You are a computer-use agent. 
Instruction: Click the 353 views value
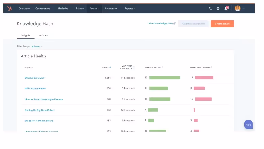click(x=109, y=110)
